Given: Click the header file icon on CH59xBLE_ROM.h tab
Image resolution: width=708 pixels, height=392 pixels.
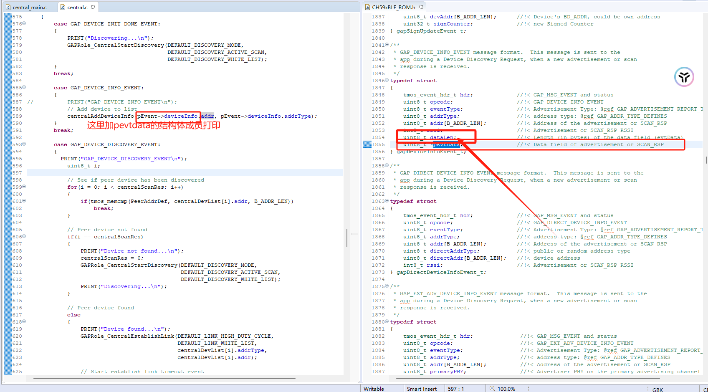Looking at the screenshot, I should pyautogui.click(x=367, y=7).
